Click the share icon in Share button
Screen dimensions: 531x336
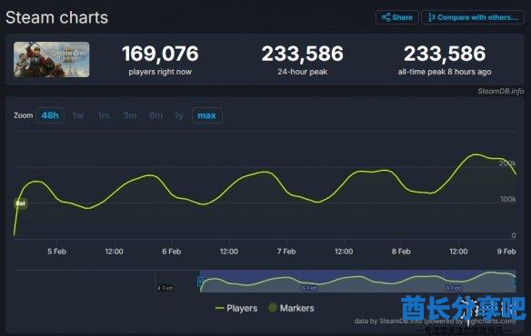[x=386, y=17]
